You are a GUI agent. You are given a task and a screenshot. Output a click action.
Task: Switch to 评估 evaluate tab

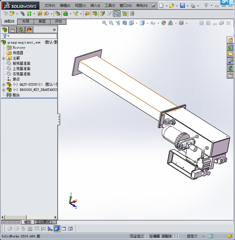pyautogui.click(x=58, y=21)
